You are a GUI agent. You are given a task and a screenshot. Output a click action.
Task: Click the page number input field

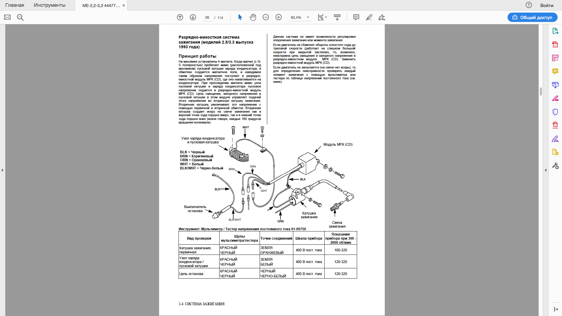tap(207, 18)
